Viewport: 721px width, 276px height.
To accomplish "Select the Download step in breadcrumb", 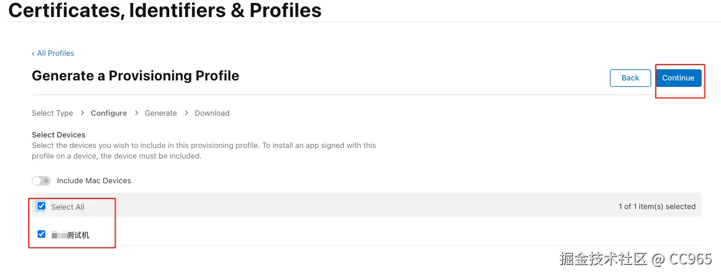I will (212, 113).
